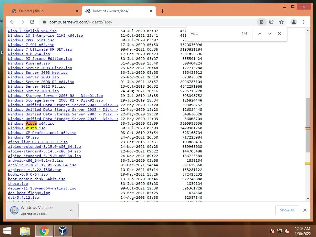Click the find-in-page icon in address bar
The width and height of the screenshot is (316, 237).
pos(262,22)
